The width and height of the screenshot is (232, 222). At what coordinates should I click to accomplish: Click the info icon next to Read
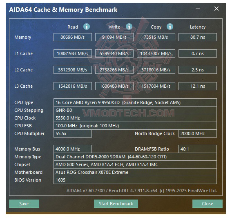click(87, 27)
